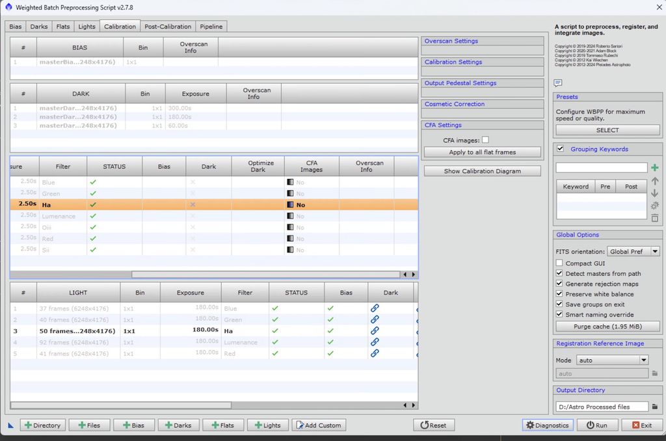Collapse the CFA Settings section
Image resolution: width=666 pixels, height=441 pixels.
click(x=482, y=126)
